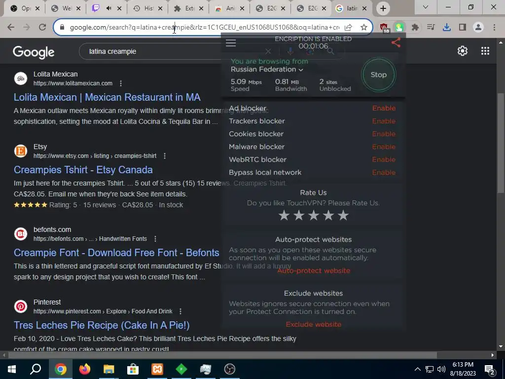Viewport: 505px width, 379px height.
Task: Open the Extensions puzzle piece menu
Action: pos(415,28)
